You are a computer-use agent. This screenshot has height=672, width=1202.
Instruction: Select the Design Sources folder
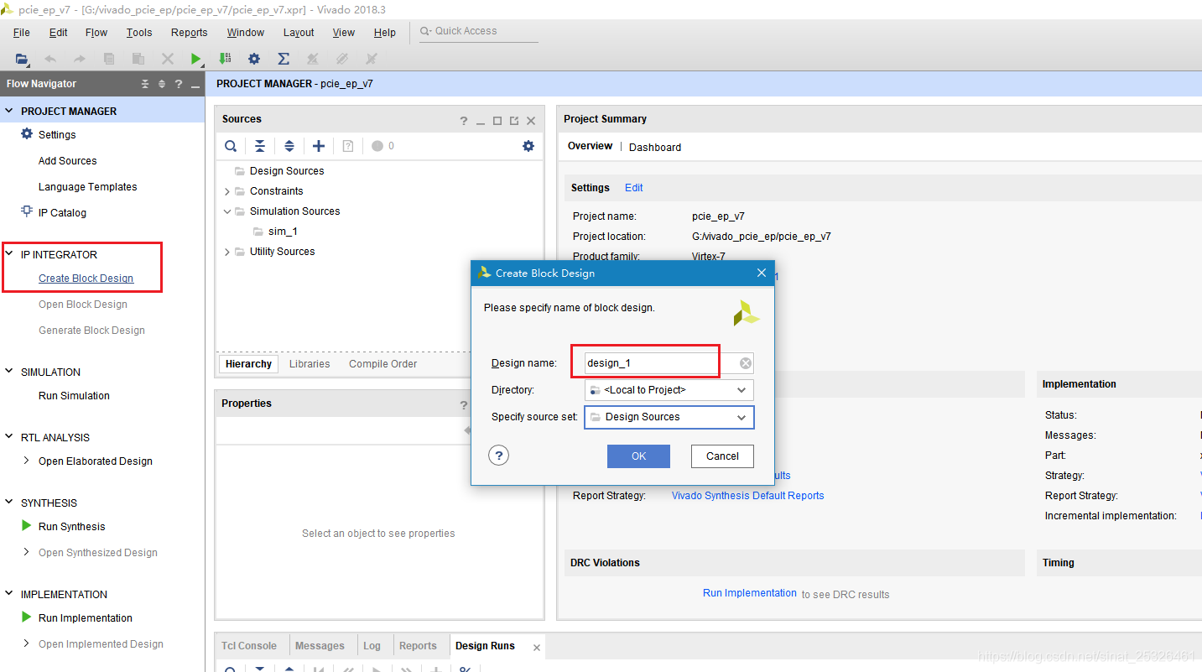point(287,171)
